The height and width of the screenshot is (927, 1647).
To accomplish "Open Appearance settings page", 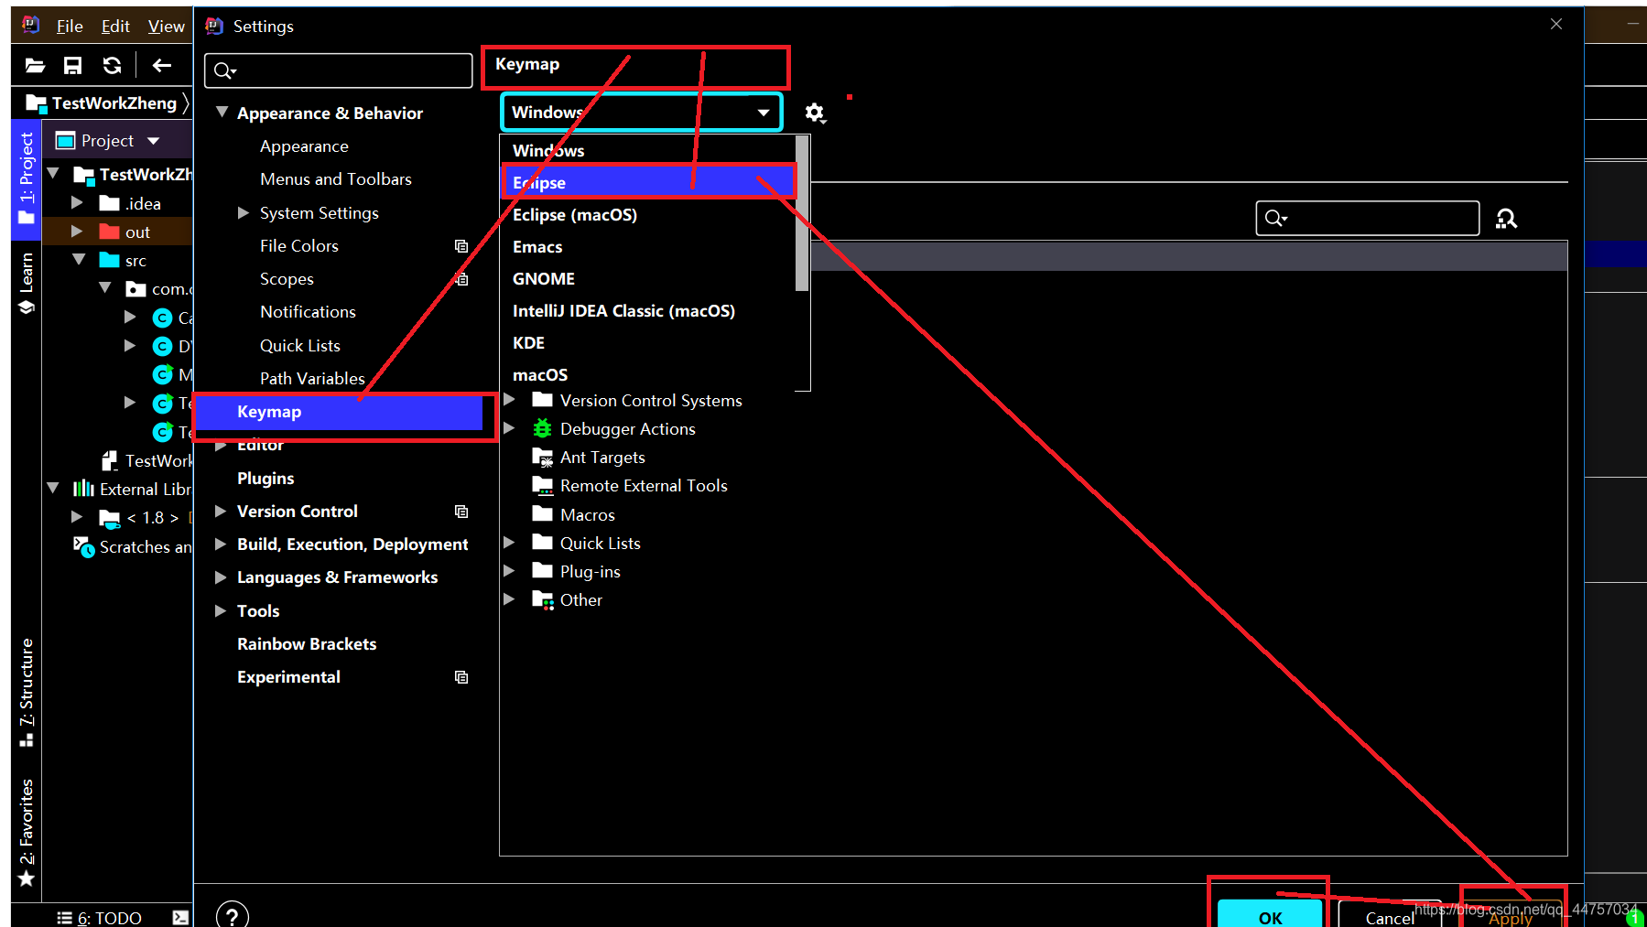I will (304, 146).
